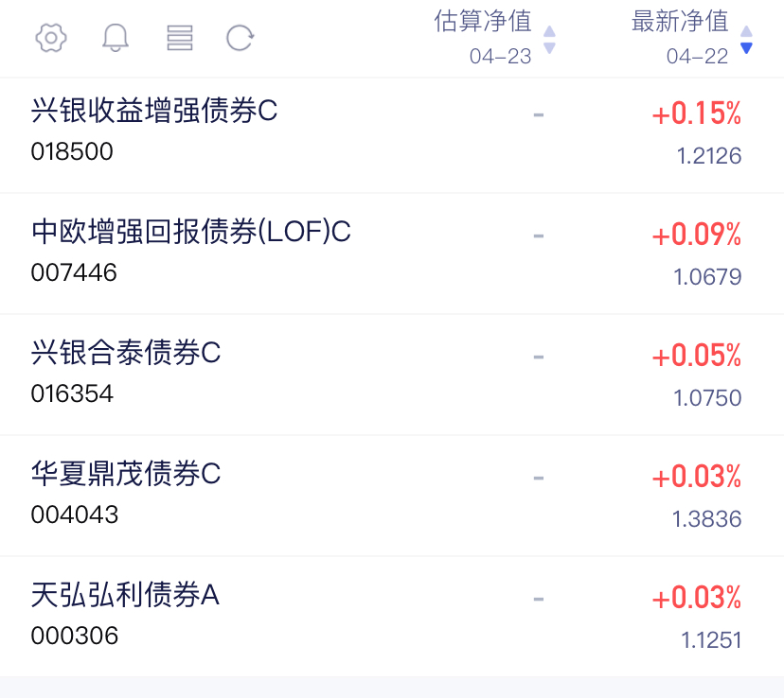Image resolution: width=784 pixels, height=698 pixels.
Task: Tap the +0.15% change value
Action: 697,114
